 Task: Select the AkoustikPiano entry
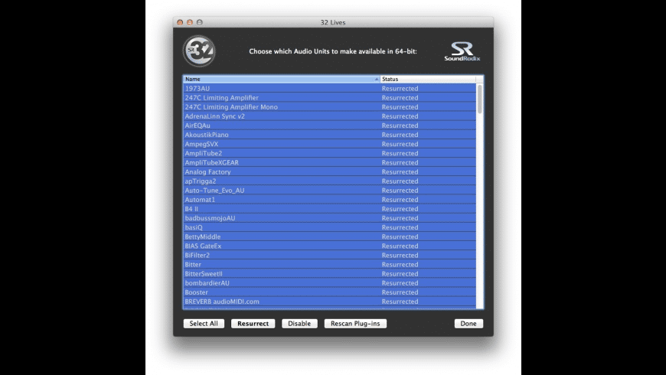coord(330,135)
